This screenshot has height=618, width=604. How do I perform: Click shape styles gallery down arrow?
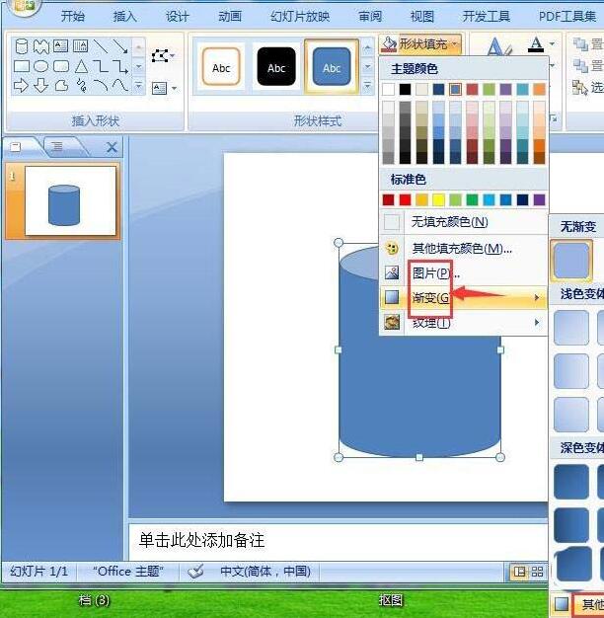(x=367, y=66)
